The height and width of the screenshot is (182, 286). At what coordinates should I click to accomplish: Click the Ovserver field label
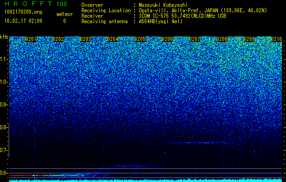coord(92,5)
